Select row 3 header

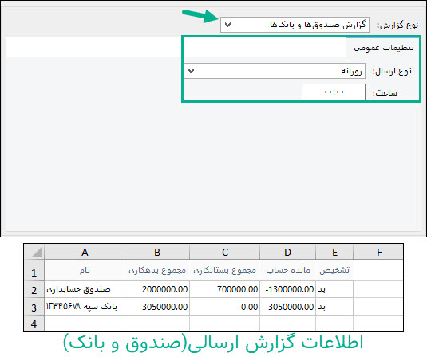pos(34,307)
